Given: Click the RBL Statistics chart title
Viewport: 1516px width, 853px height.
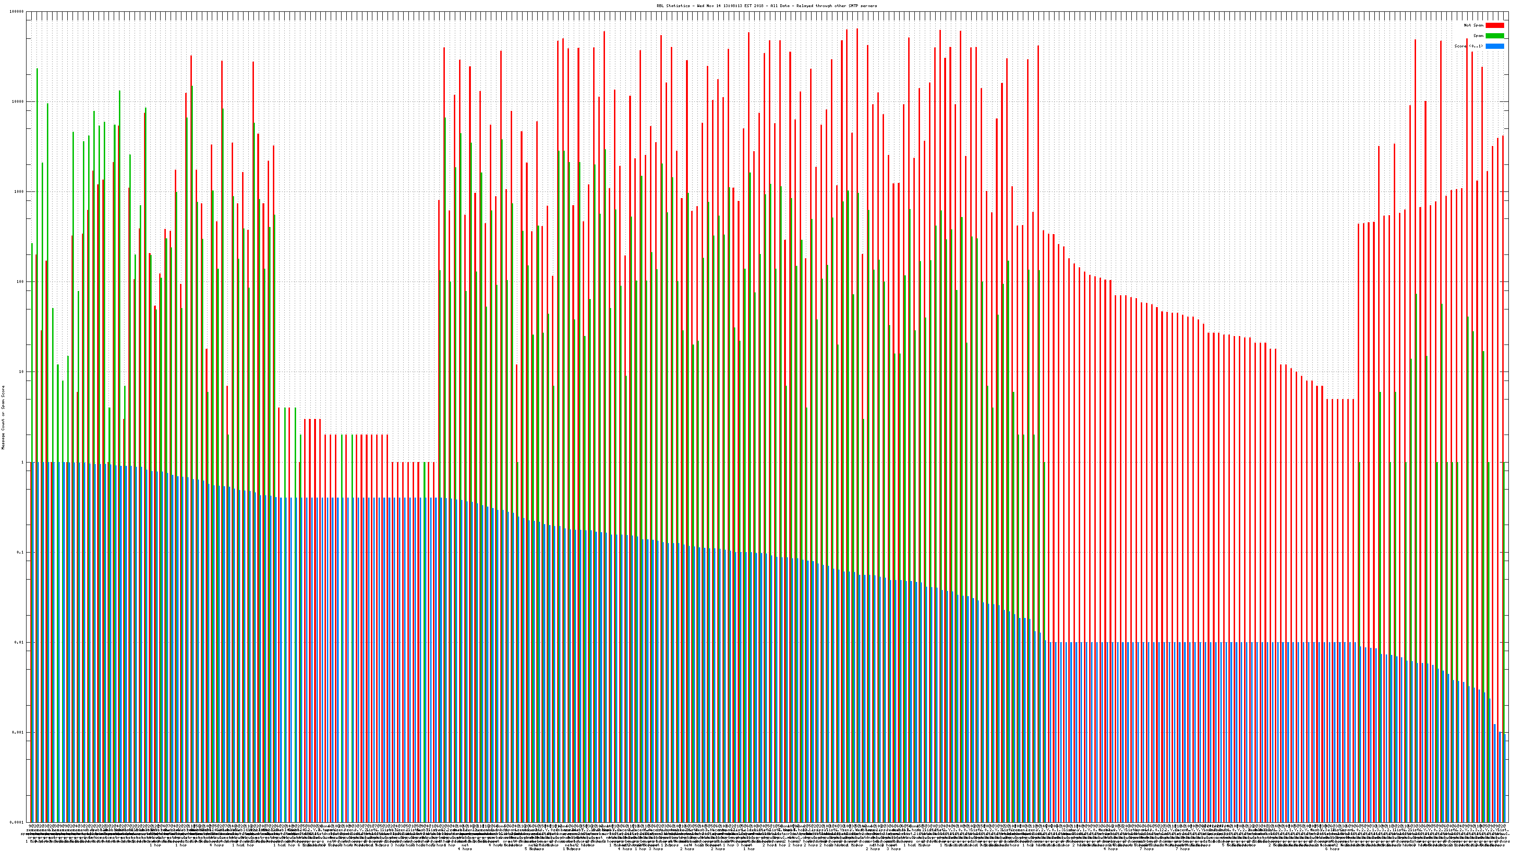Looking at the screenshot, I should pos(766,6).
